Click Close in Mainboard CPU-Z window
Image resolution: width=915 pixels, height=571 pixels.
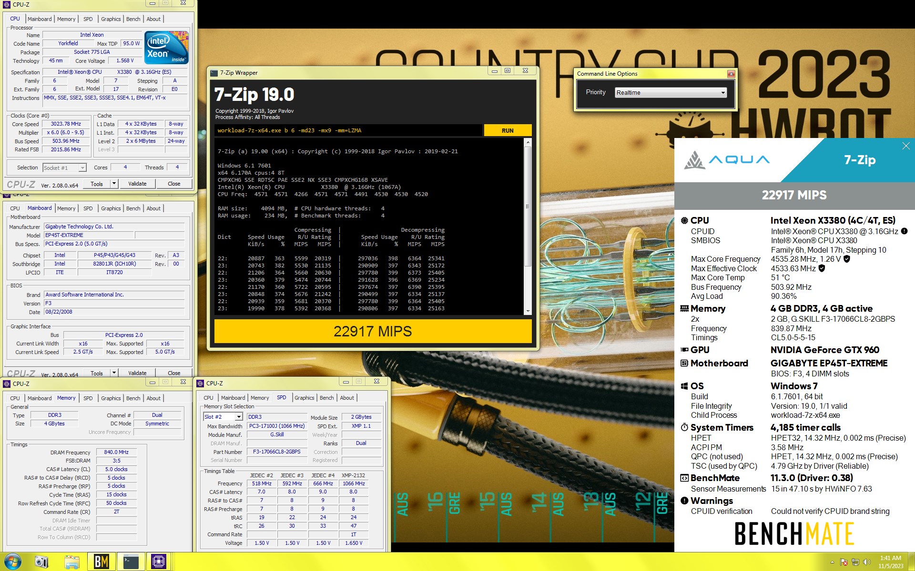click(x=174, y=373)
